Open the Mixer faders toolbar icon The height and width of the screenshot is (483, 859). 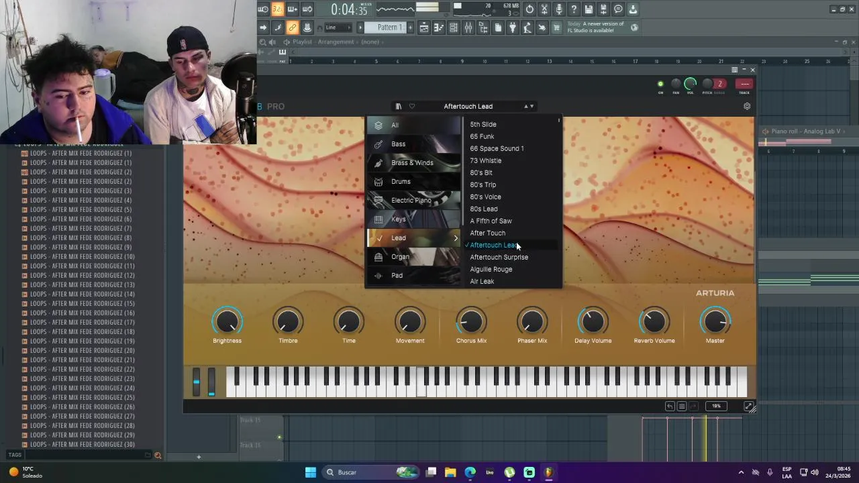coord(468,28)
